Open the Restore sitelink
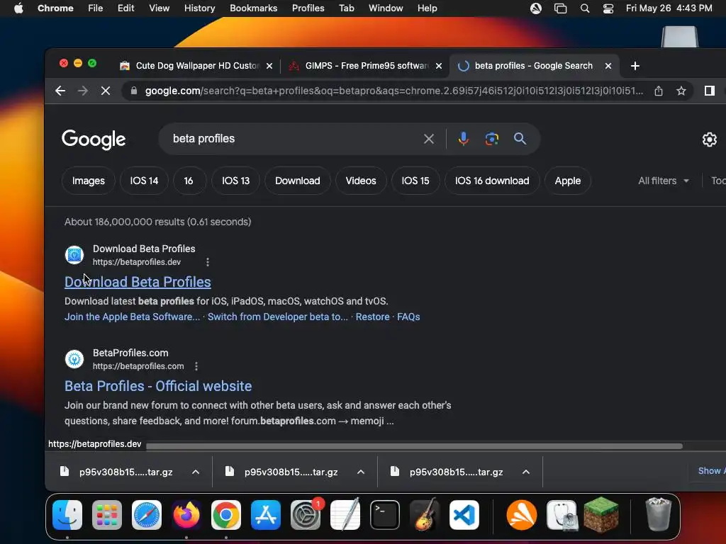 pos(372,317)
